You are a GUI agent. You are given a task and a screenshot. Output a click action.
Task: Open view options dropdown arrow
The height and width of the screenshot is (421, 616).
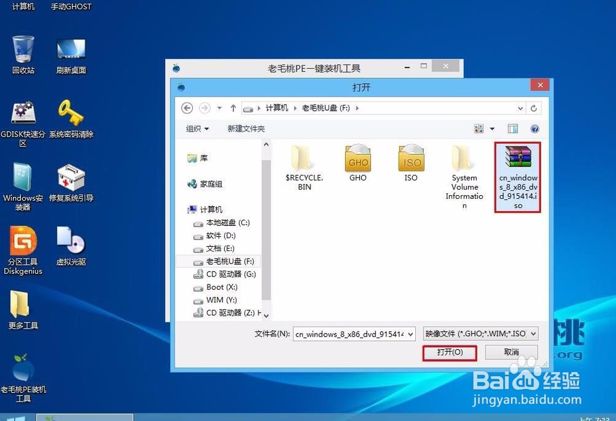point(492,129)
